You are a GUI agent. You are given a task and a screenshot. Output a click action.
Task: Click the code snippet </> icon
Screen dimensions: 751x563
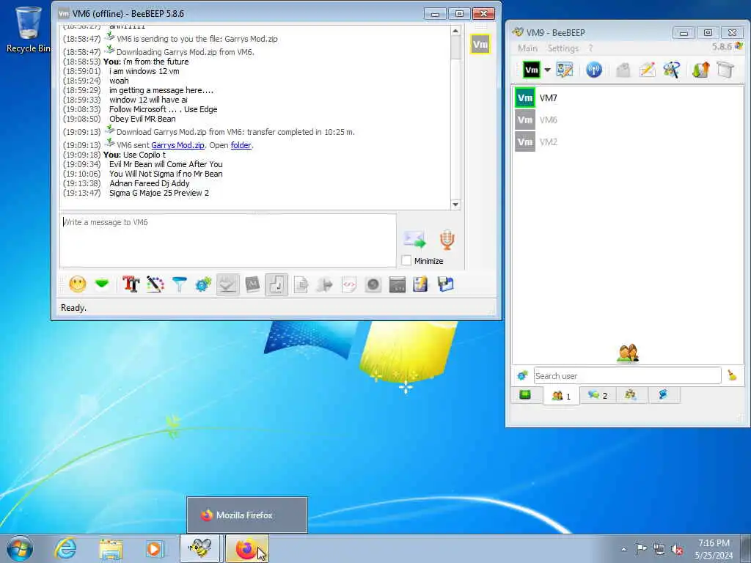[x=349, y=284]
